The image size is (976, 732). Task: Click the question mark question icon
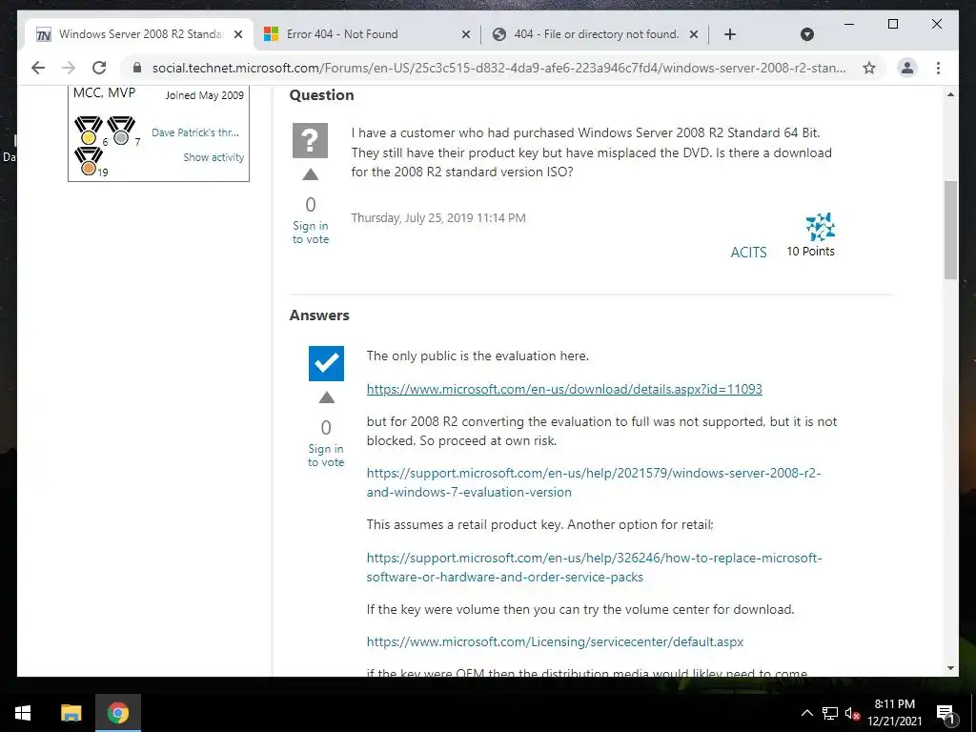[310, 140]
